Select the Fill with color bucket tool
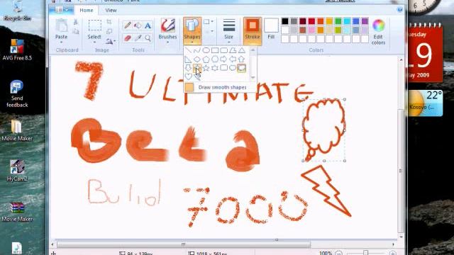This screenshot has height=255, width=454. pyautogui.click(x=138, y=25)
